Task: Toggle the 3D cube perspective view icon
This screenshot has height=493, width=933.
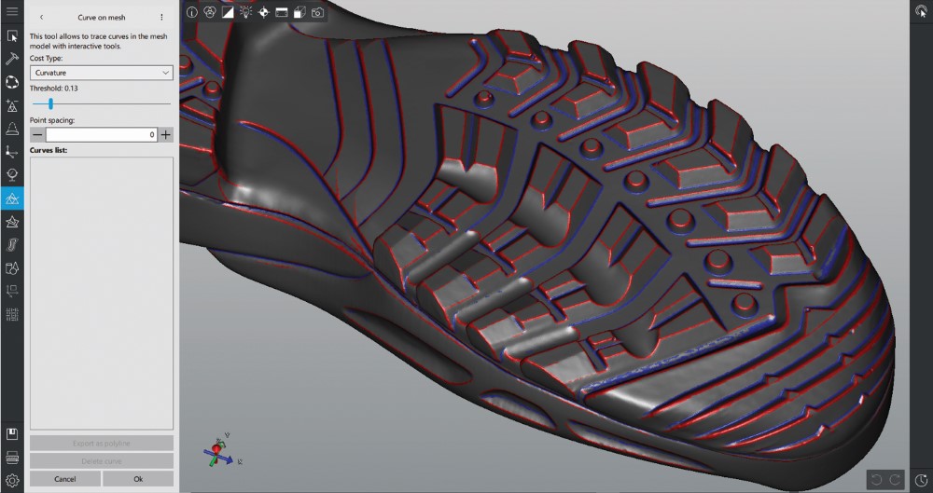Action: click(299, 12)
